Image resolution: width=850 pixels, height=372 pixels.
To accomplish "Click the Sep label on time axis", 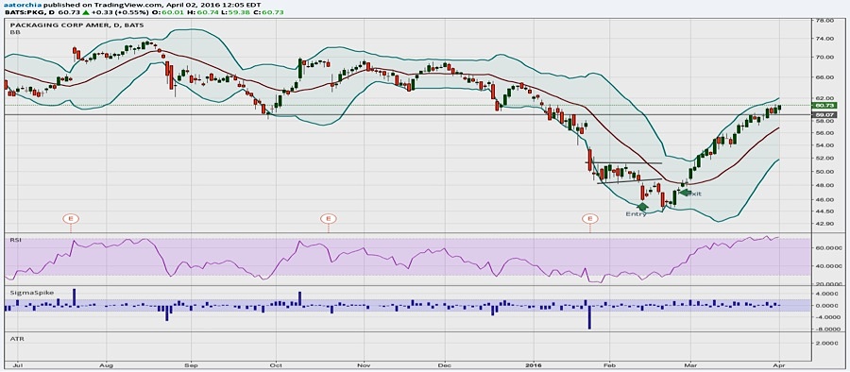I will pyautogui.click(x=191, y=366).
